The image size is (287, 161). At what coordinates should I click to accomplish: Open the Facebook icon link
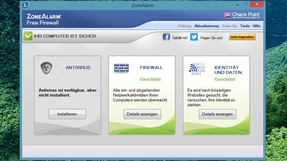click(x=166, y=37)
